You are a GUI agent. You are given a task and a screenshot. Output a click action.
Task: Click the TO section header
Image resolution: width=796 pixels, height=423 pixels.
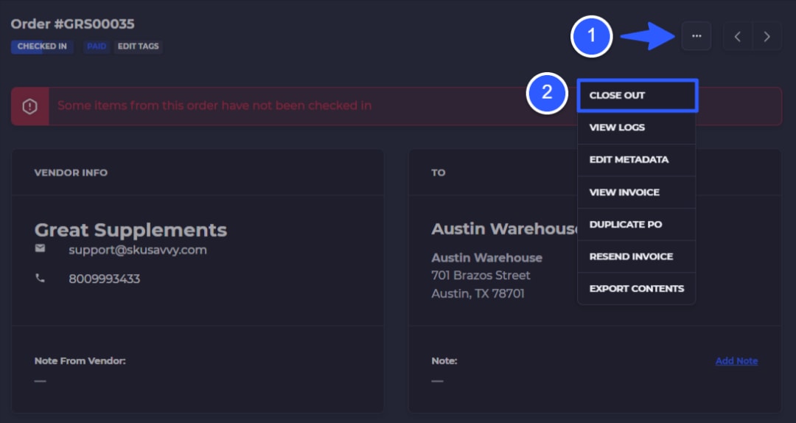438,172
